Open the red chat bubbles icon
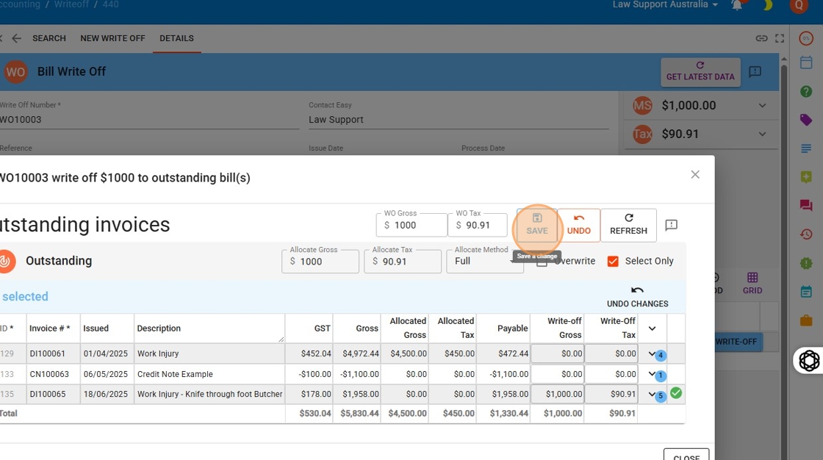 click(806, 205)
